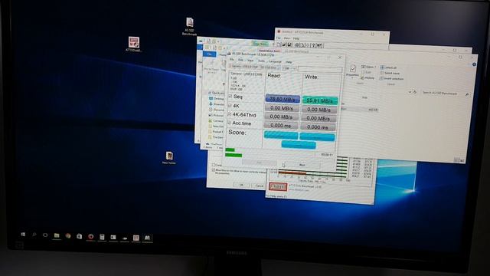Click the Acc.time write value 0.000 ms
The height and width of the screenshot is (276, 490).
tap(318, 127)
